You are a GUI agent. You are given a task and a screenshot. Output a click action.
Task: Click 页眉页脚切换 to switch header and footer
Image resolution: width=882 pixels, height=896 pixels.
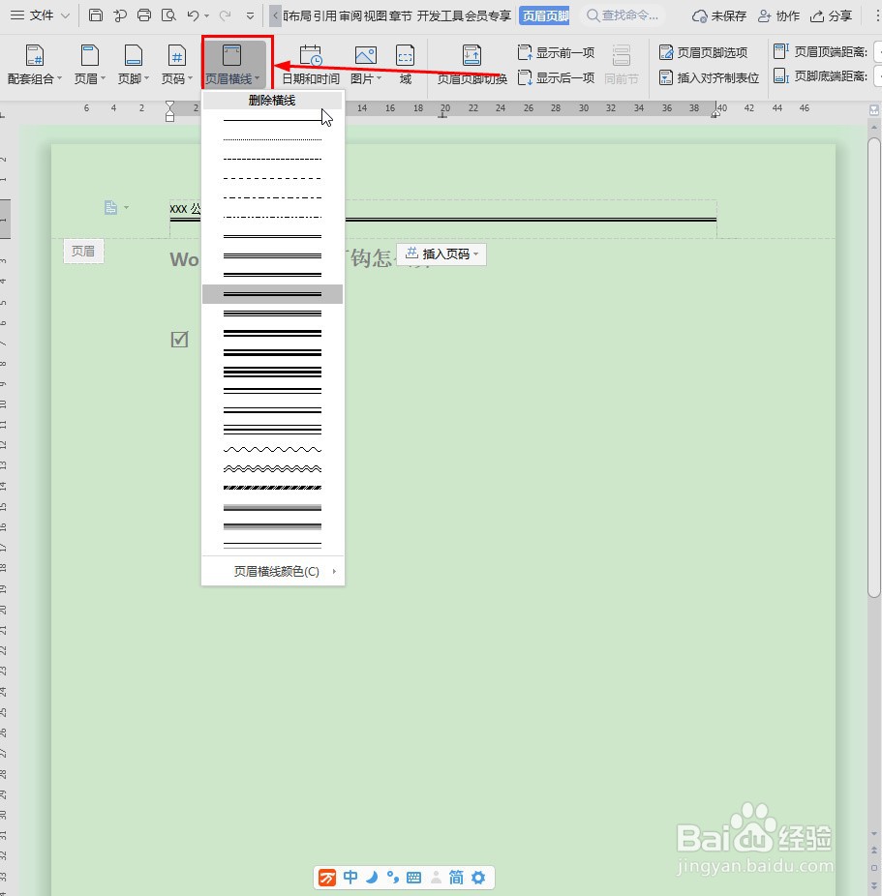472,64
